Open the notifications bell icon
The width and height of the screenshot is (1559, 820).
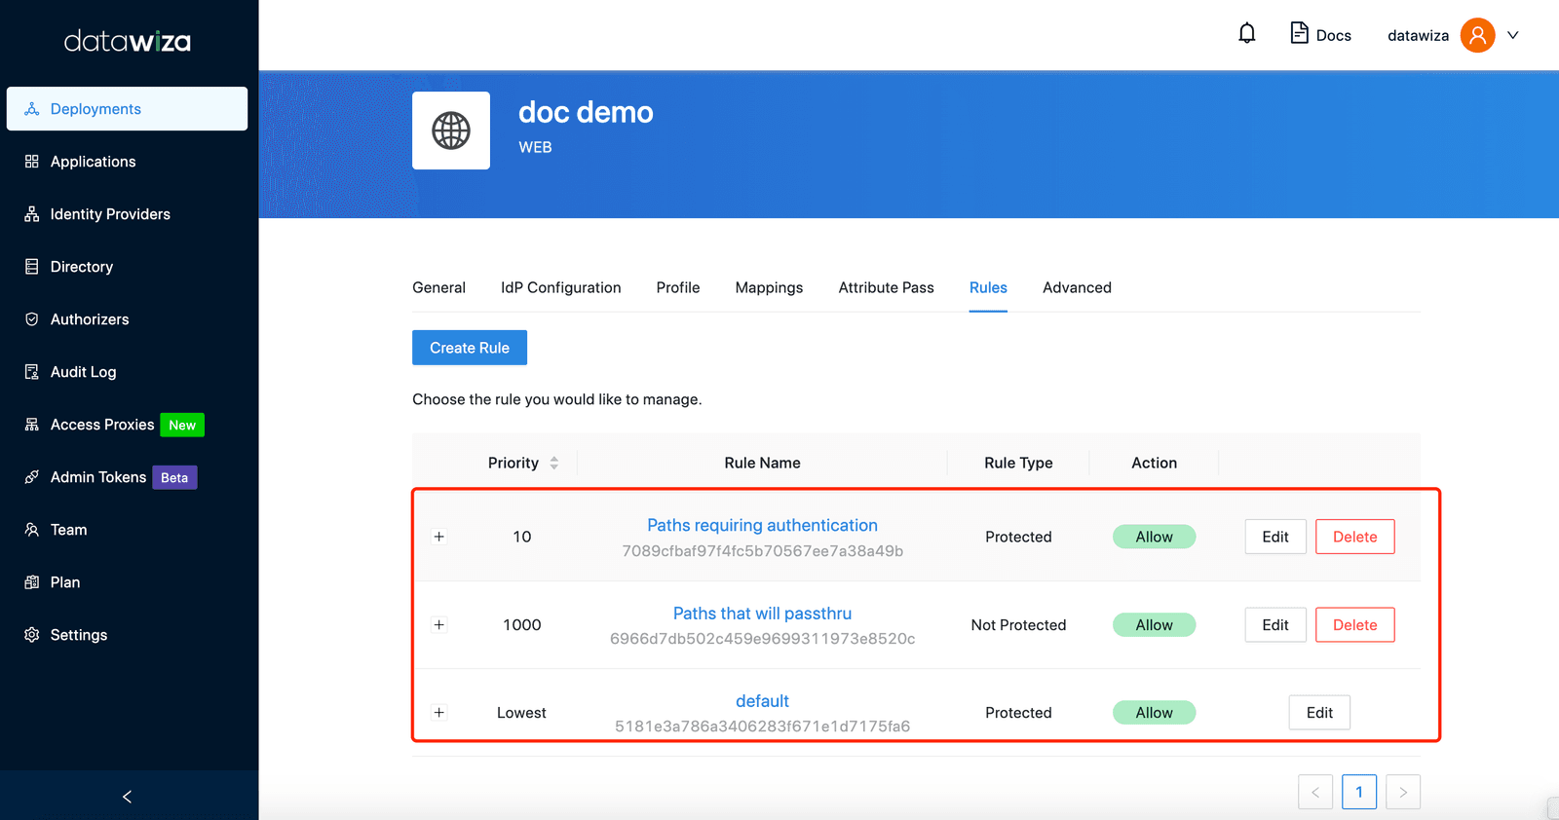[1246, 34]
